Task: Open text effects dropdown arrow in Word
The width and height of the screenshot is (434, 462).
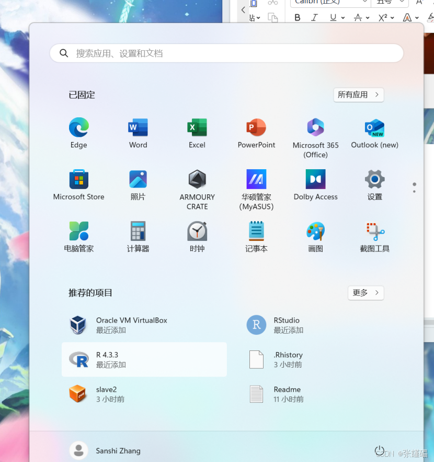Action: pyautogui.click(x=417, y=18)
